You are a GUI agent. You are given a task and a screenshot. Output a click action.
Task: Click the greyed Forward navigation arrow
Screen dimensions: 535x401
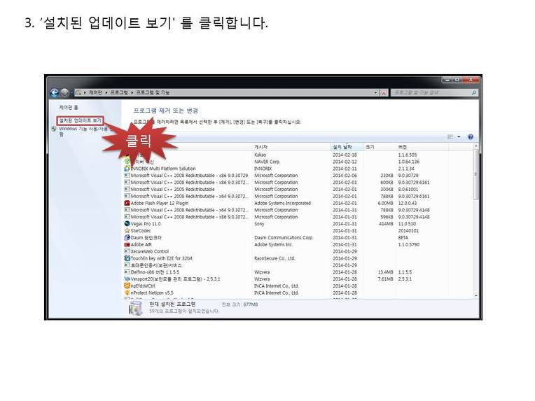pos(64,92)
